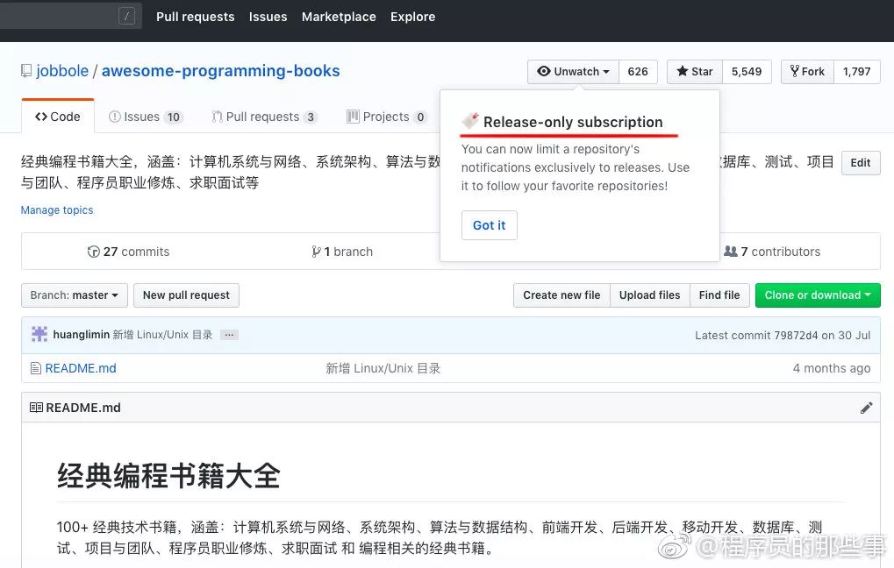The image size is (894, 568).
Task: Click the README.md row commit message
Action: click(383, 369)
